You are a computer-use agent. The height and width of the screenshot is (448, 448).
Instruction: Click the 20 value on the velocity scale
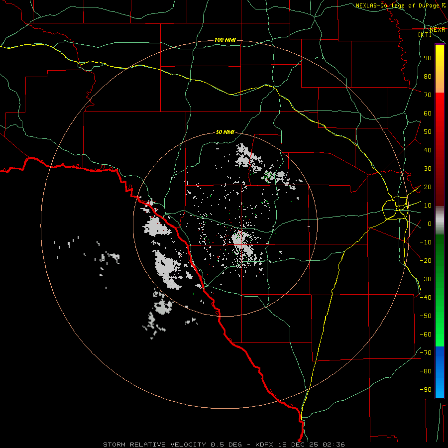pos(428,187)
